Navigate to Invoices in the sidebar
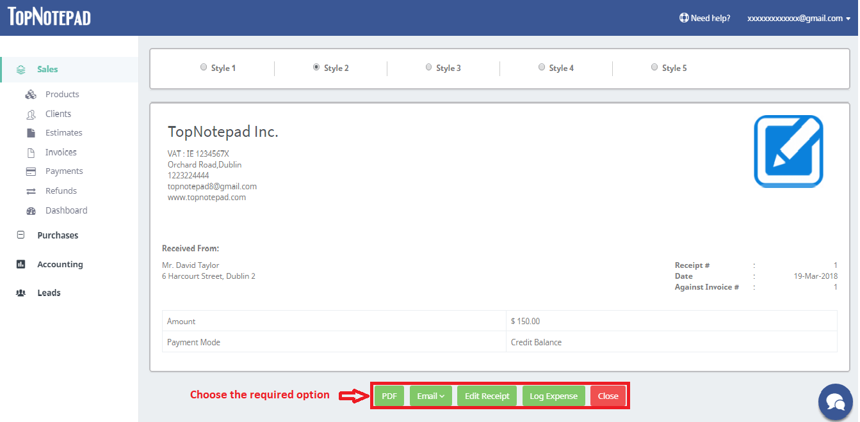 (x=61, y=152)
